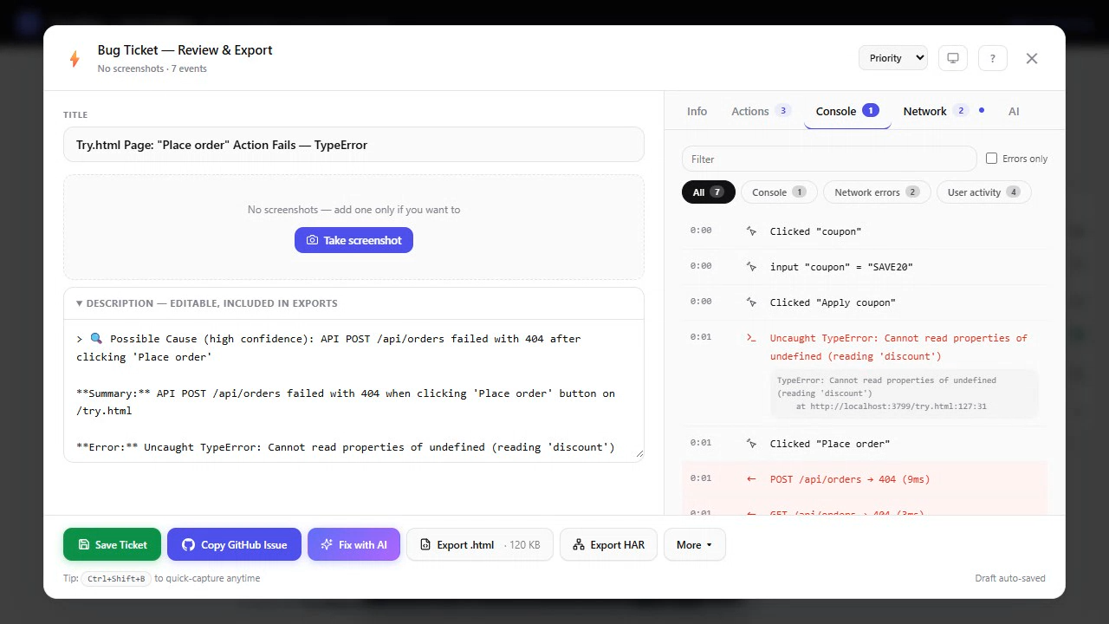The height and width of the screenshot is (624, 1109).
Task: Select the Console tab
Action: click(847, 111)
